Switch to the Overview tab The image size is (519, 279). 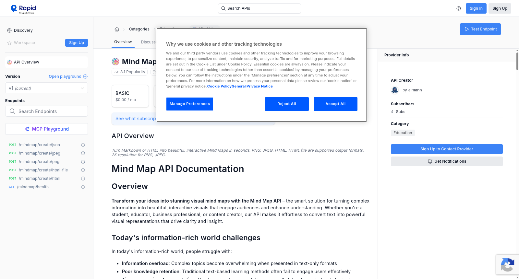pos(123,42)
